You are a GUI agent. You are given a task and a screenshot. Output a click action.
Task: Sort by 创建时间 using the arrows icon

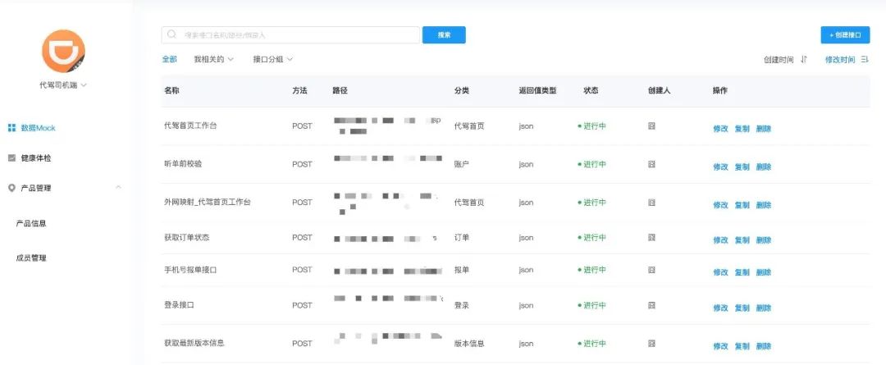tap(804, 59)
